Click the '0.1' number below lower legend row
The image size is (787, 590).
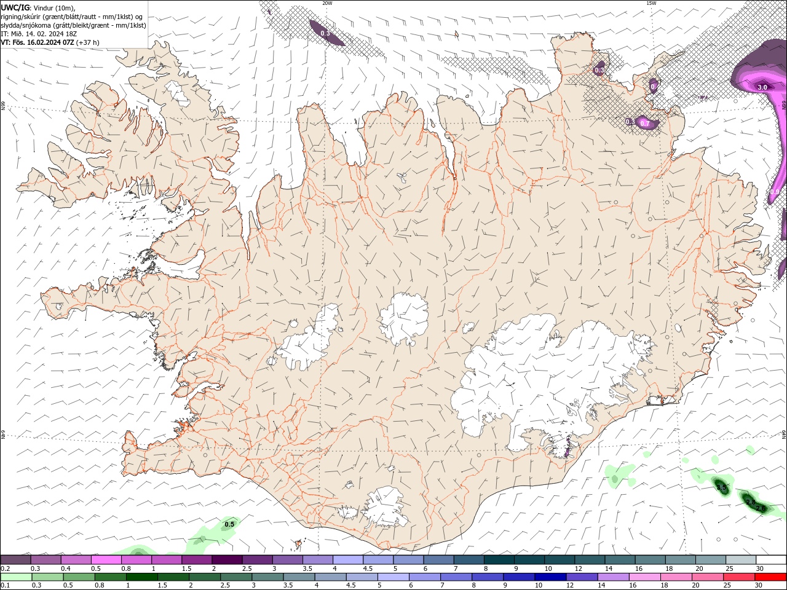[6, 586]
